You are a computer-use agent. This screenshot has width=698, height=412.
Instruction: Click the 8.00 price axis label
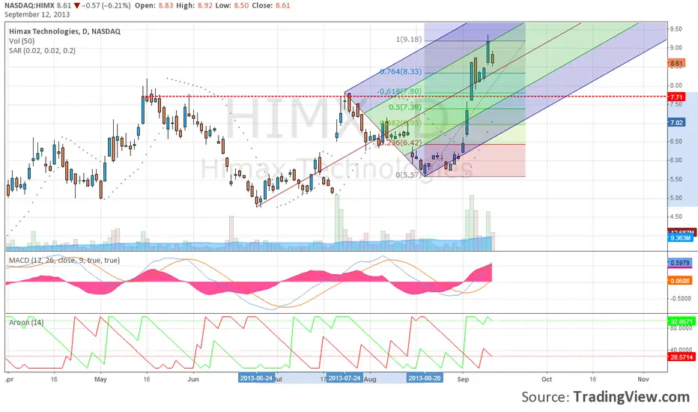[676, 85]
